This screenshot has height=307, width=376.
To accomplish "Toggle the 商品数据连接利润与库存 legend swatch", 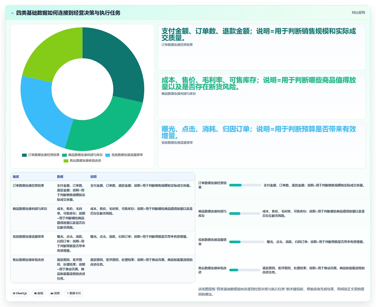I will 65,155.
